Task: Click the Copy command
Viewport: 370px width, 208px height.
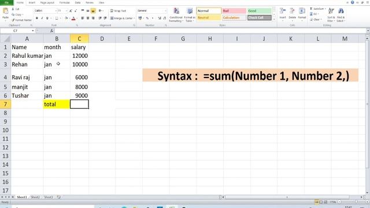Action: [x=18, y=14]
